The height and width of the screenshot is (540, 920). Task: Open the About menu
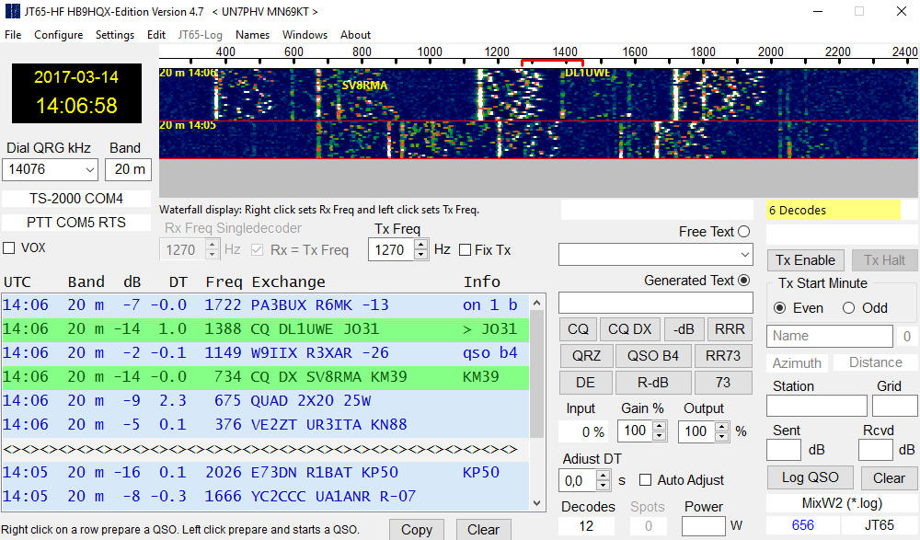pyautogui.click(x=355, y=35)
